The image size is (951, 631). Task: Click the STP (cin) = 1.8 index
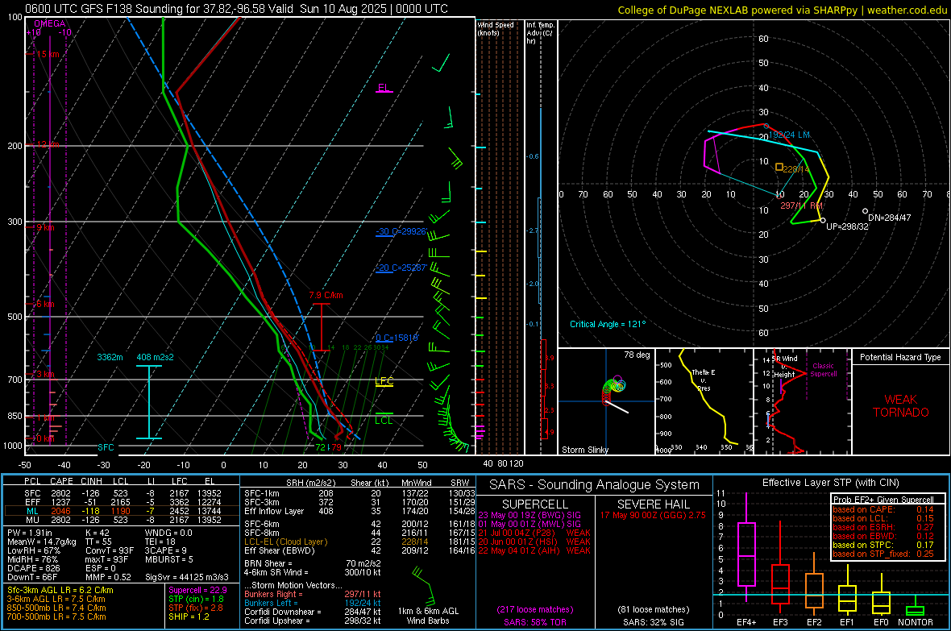pyautogui.click(x=196, y=599)
